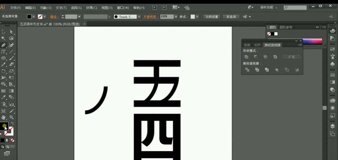Image resolution: width=338 pixels, height=160 pixels.
Task: Switch to the 对齐 tab
Action: (257, 45)
